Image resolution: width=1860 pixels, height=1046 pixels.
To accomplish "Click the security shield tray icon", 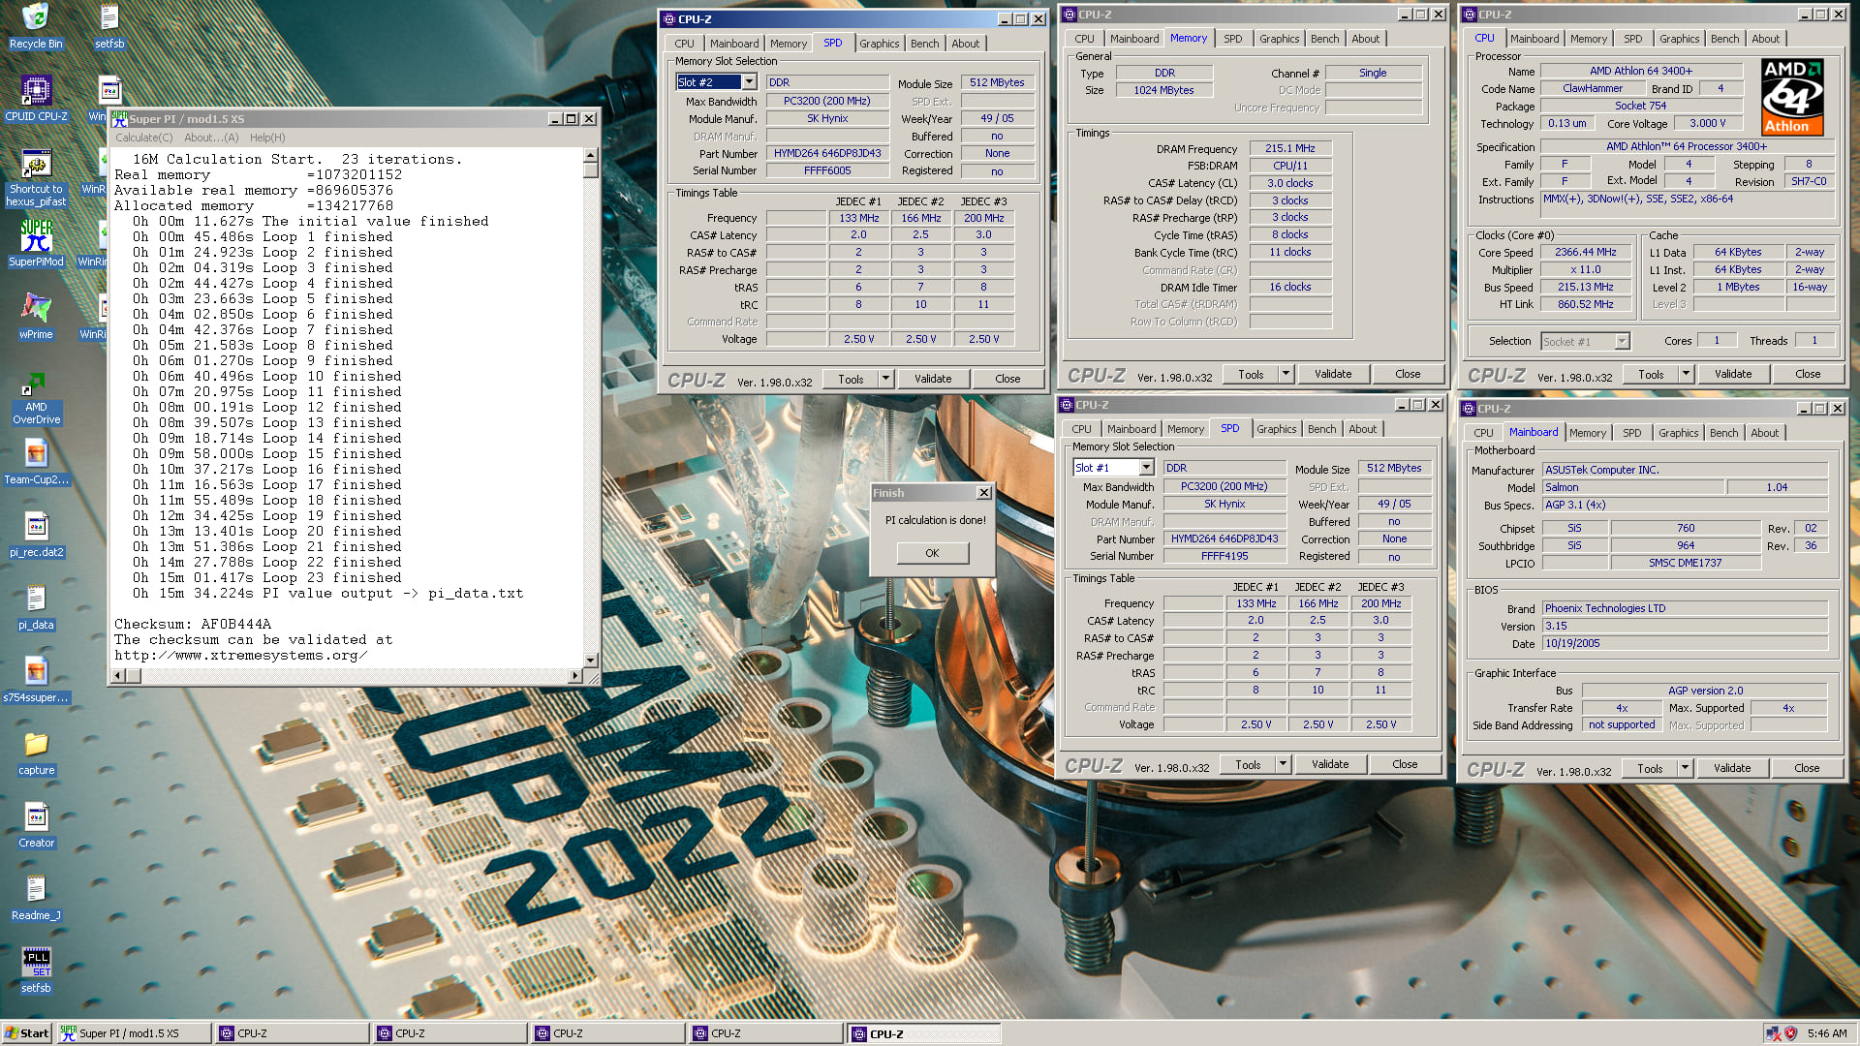I will [x=1790, y=1033].
